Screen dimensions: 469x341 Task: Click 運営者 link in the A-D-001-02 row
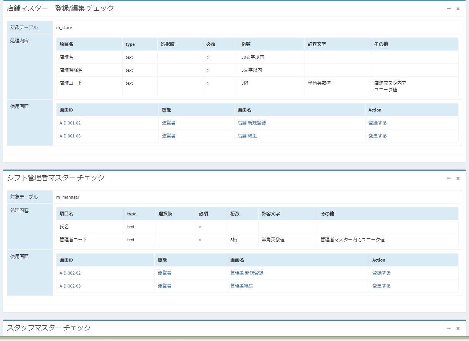click(x=168, y=123)
